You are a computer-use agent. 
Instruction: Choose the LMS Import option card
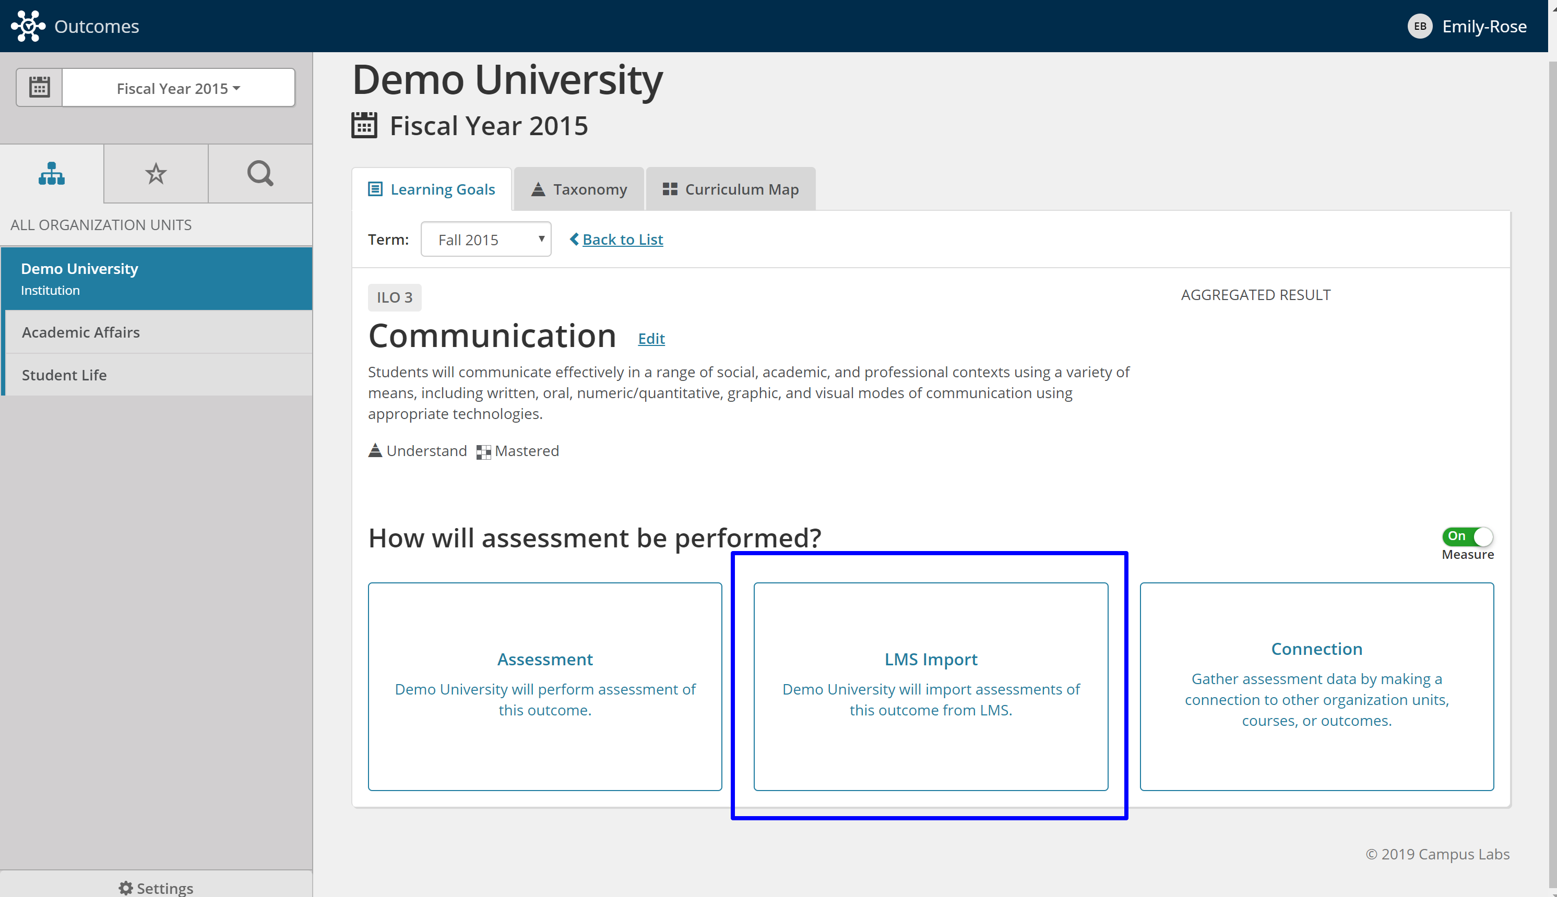930,686
